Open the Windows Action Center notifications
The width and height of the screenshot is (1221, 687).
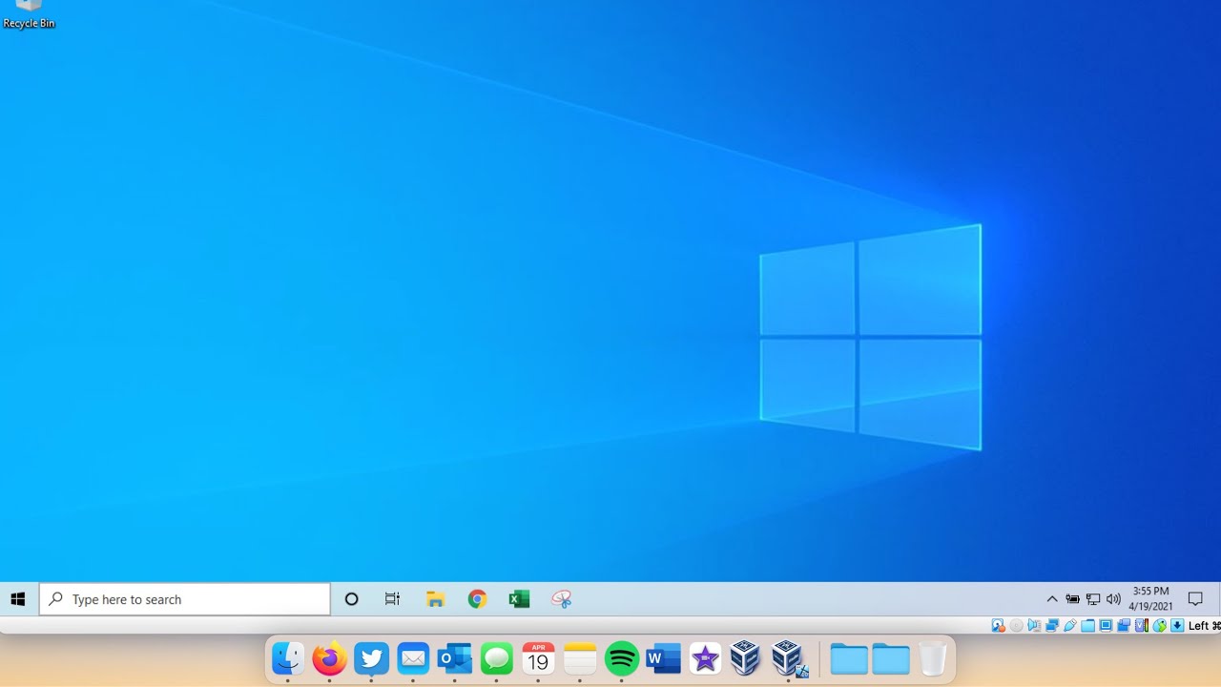(1195, 599)
